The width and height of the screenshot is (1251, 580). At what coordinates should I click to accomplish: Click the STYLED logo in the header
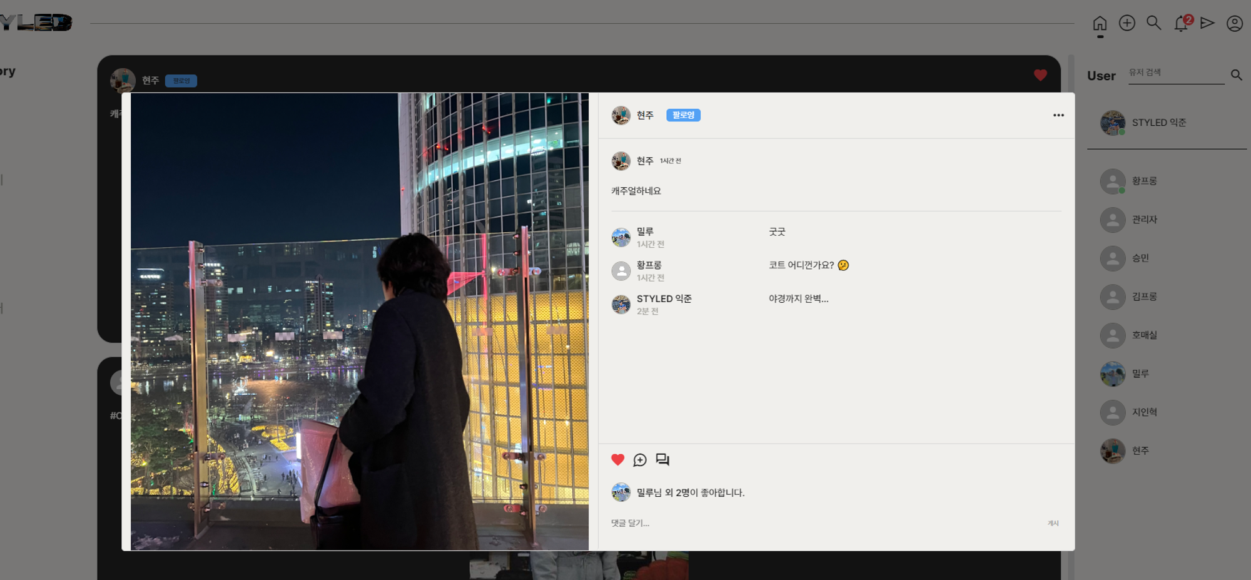click(36, 23)
